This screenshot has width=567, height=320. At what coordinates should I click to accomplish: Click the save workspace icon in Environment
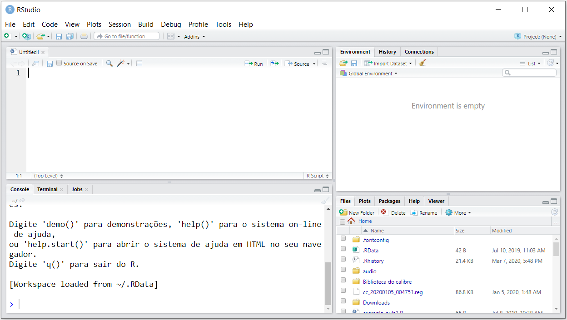point(354,63)
